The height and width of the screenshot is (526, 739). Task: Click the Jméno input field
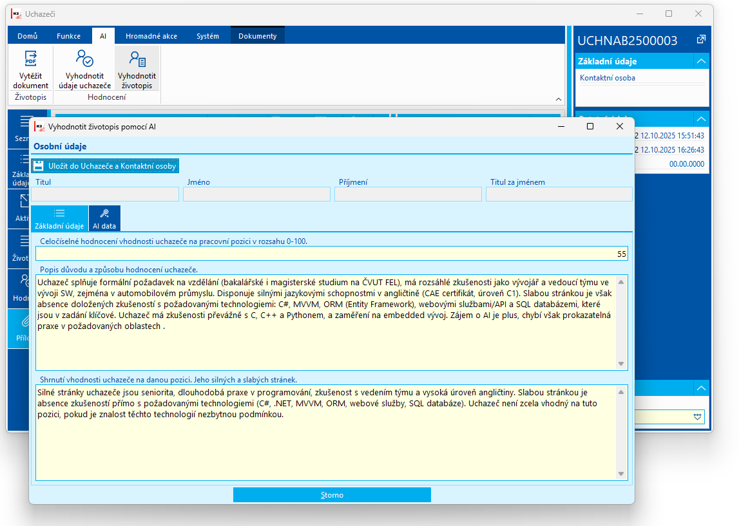click(x=257, y=194)
